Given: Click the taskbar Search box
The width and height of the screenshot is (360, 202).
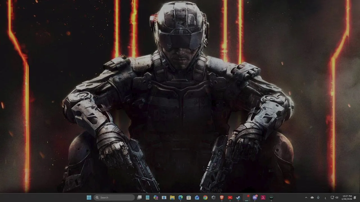Looking at the screenshot, I should pyautogui.click(x=114, y=198).
